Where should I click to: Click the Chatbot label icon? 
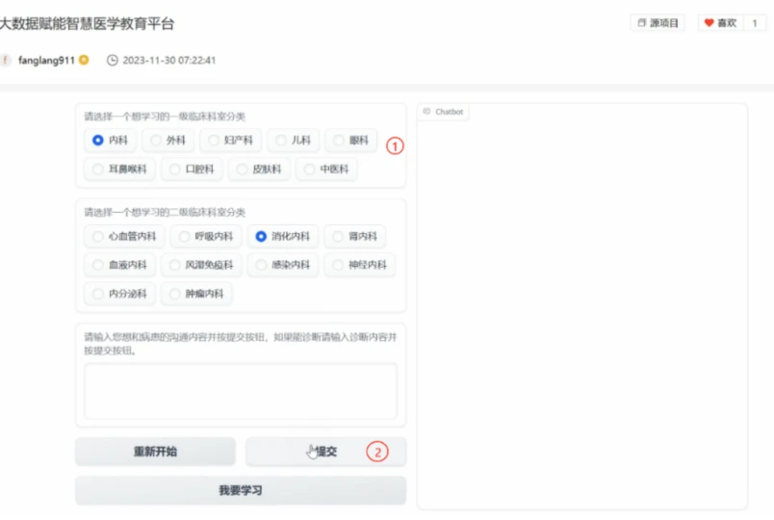[427, 112]
